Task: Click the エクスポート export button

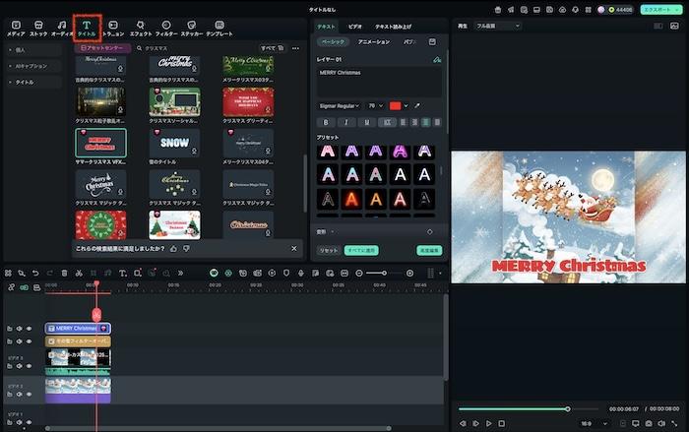Action: [x=660, y=9]
